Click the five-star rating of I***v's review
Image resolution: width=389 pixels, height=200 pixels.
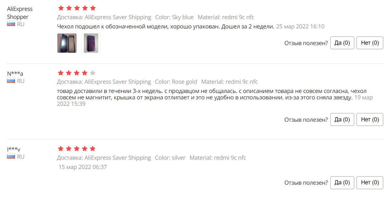(77, 149)
